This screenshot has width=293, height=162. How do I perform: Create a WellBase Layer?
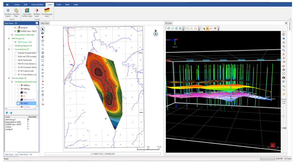pos(36,13)
